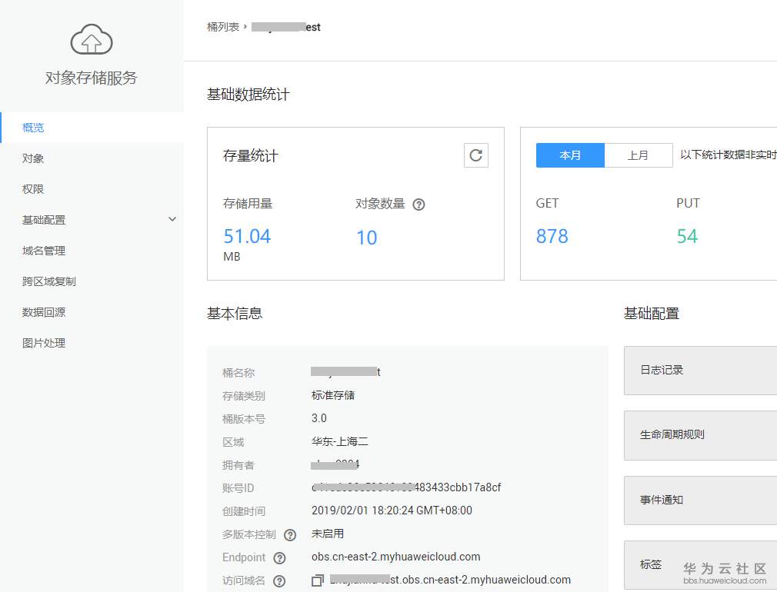The height and width of the screenshot is (592, 777).
Task: Select the 多版本控制 status 未启用
Action: (328, 534)
